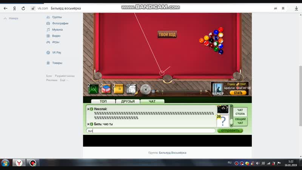
Task: Click the page vertical scrollbar thumb
Action: (x=300, y=96)
